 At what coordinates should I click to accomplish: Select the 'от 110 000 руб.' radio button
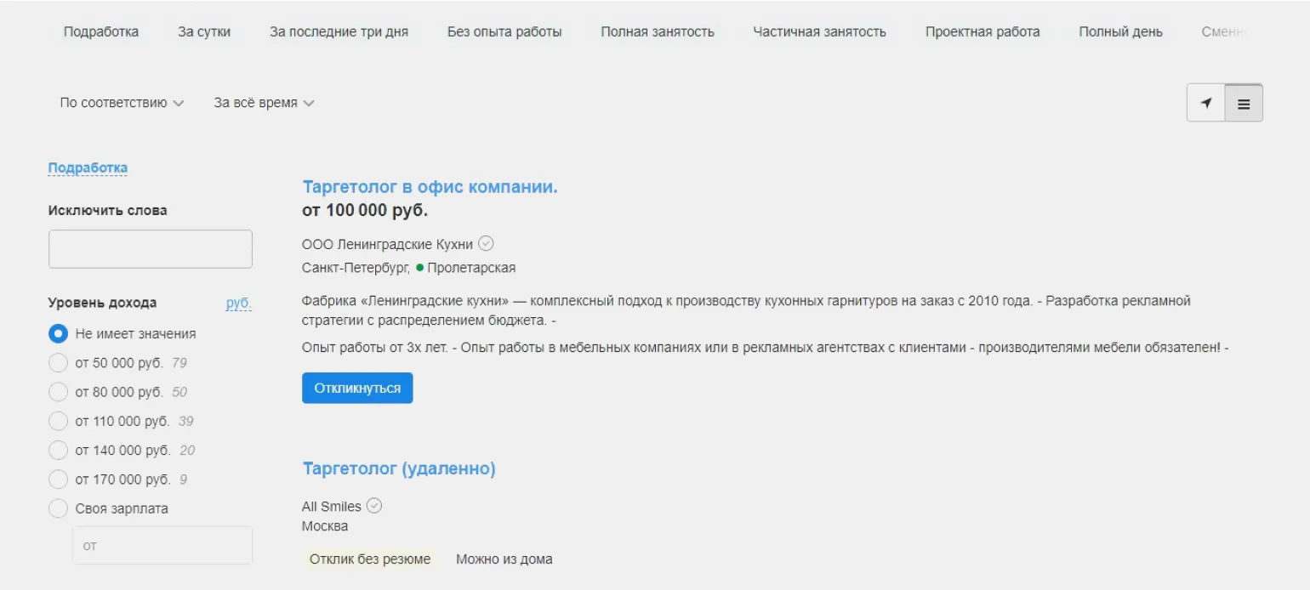point(58,421)
